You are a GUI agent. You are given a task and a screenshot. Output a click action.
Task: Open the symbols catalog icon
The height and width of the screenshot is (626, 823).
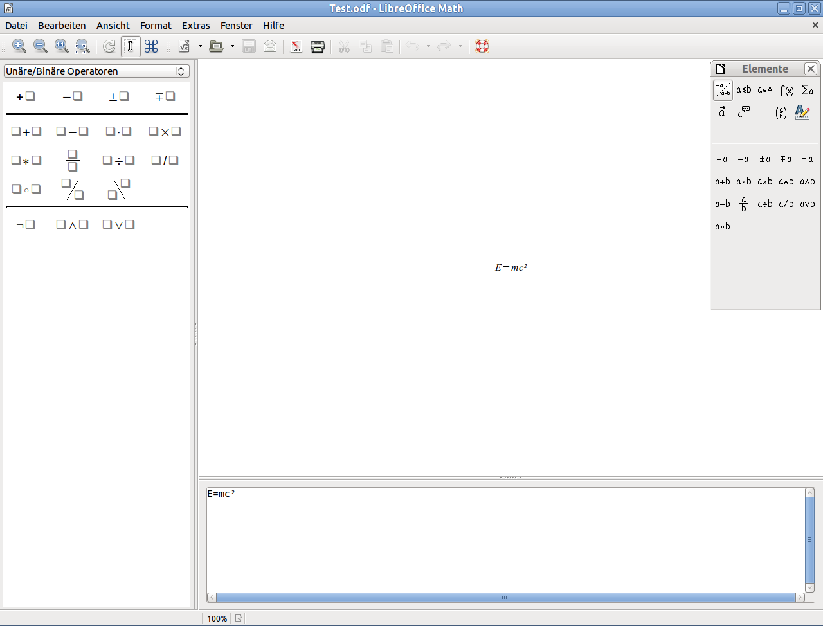pos(152,46)
